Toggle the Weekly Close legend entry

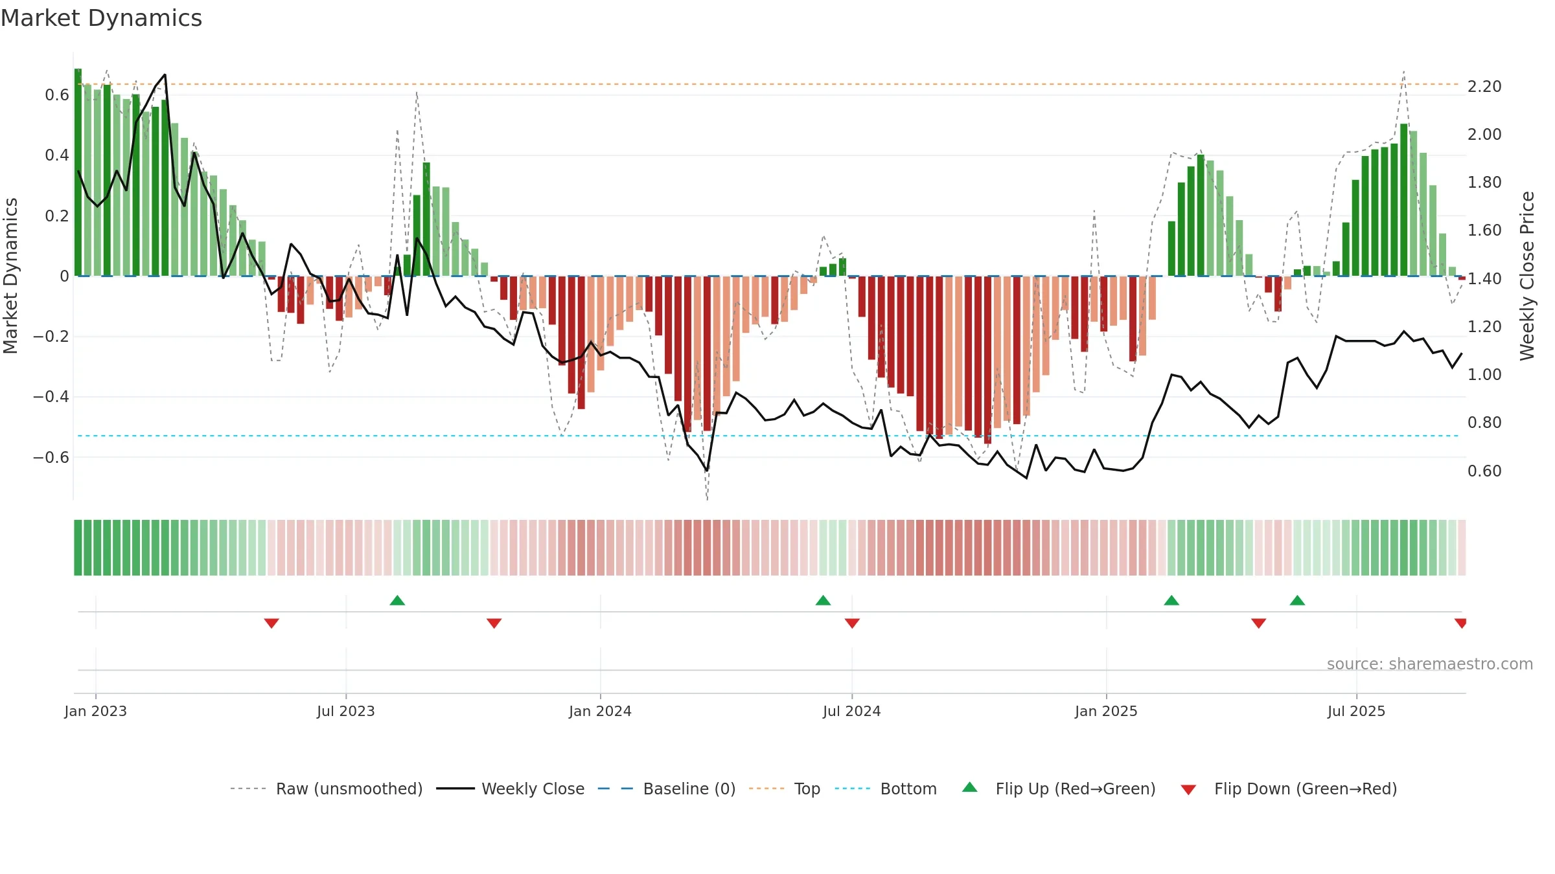click(x=510, y=789)
